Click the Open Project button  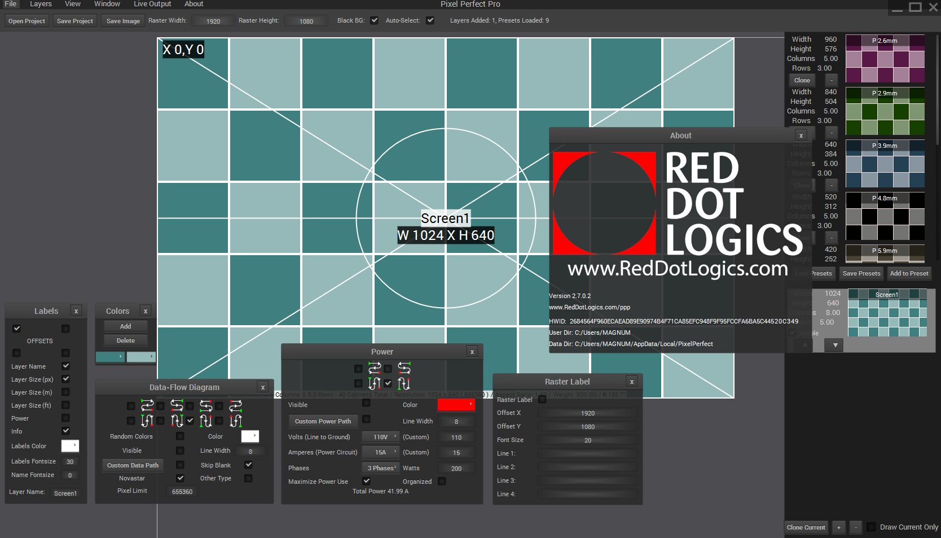(27, 21)
